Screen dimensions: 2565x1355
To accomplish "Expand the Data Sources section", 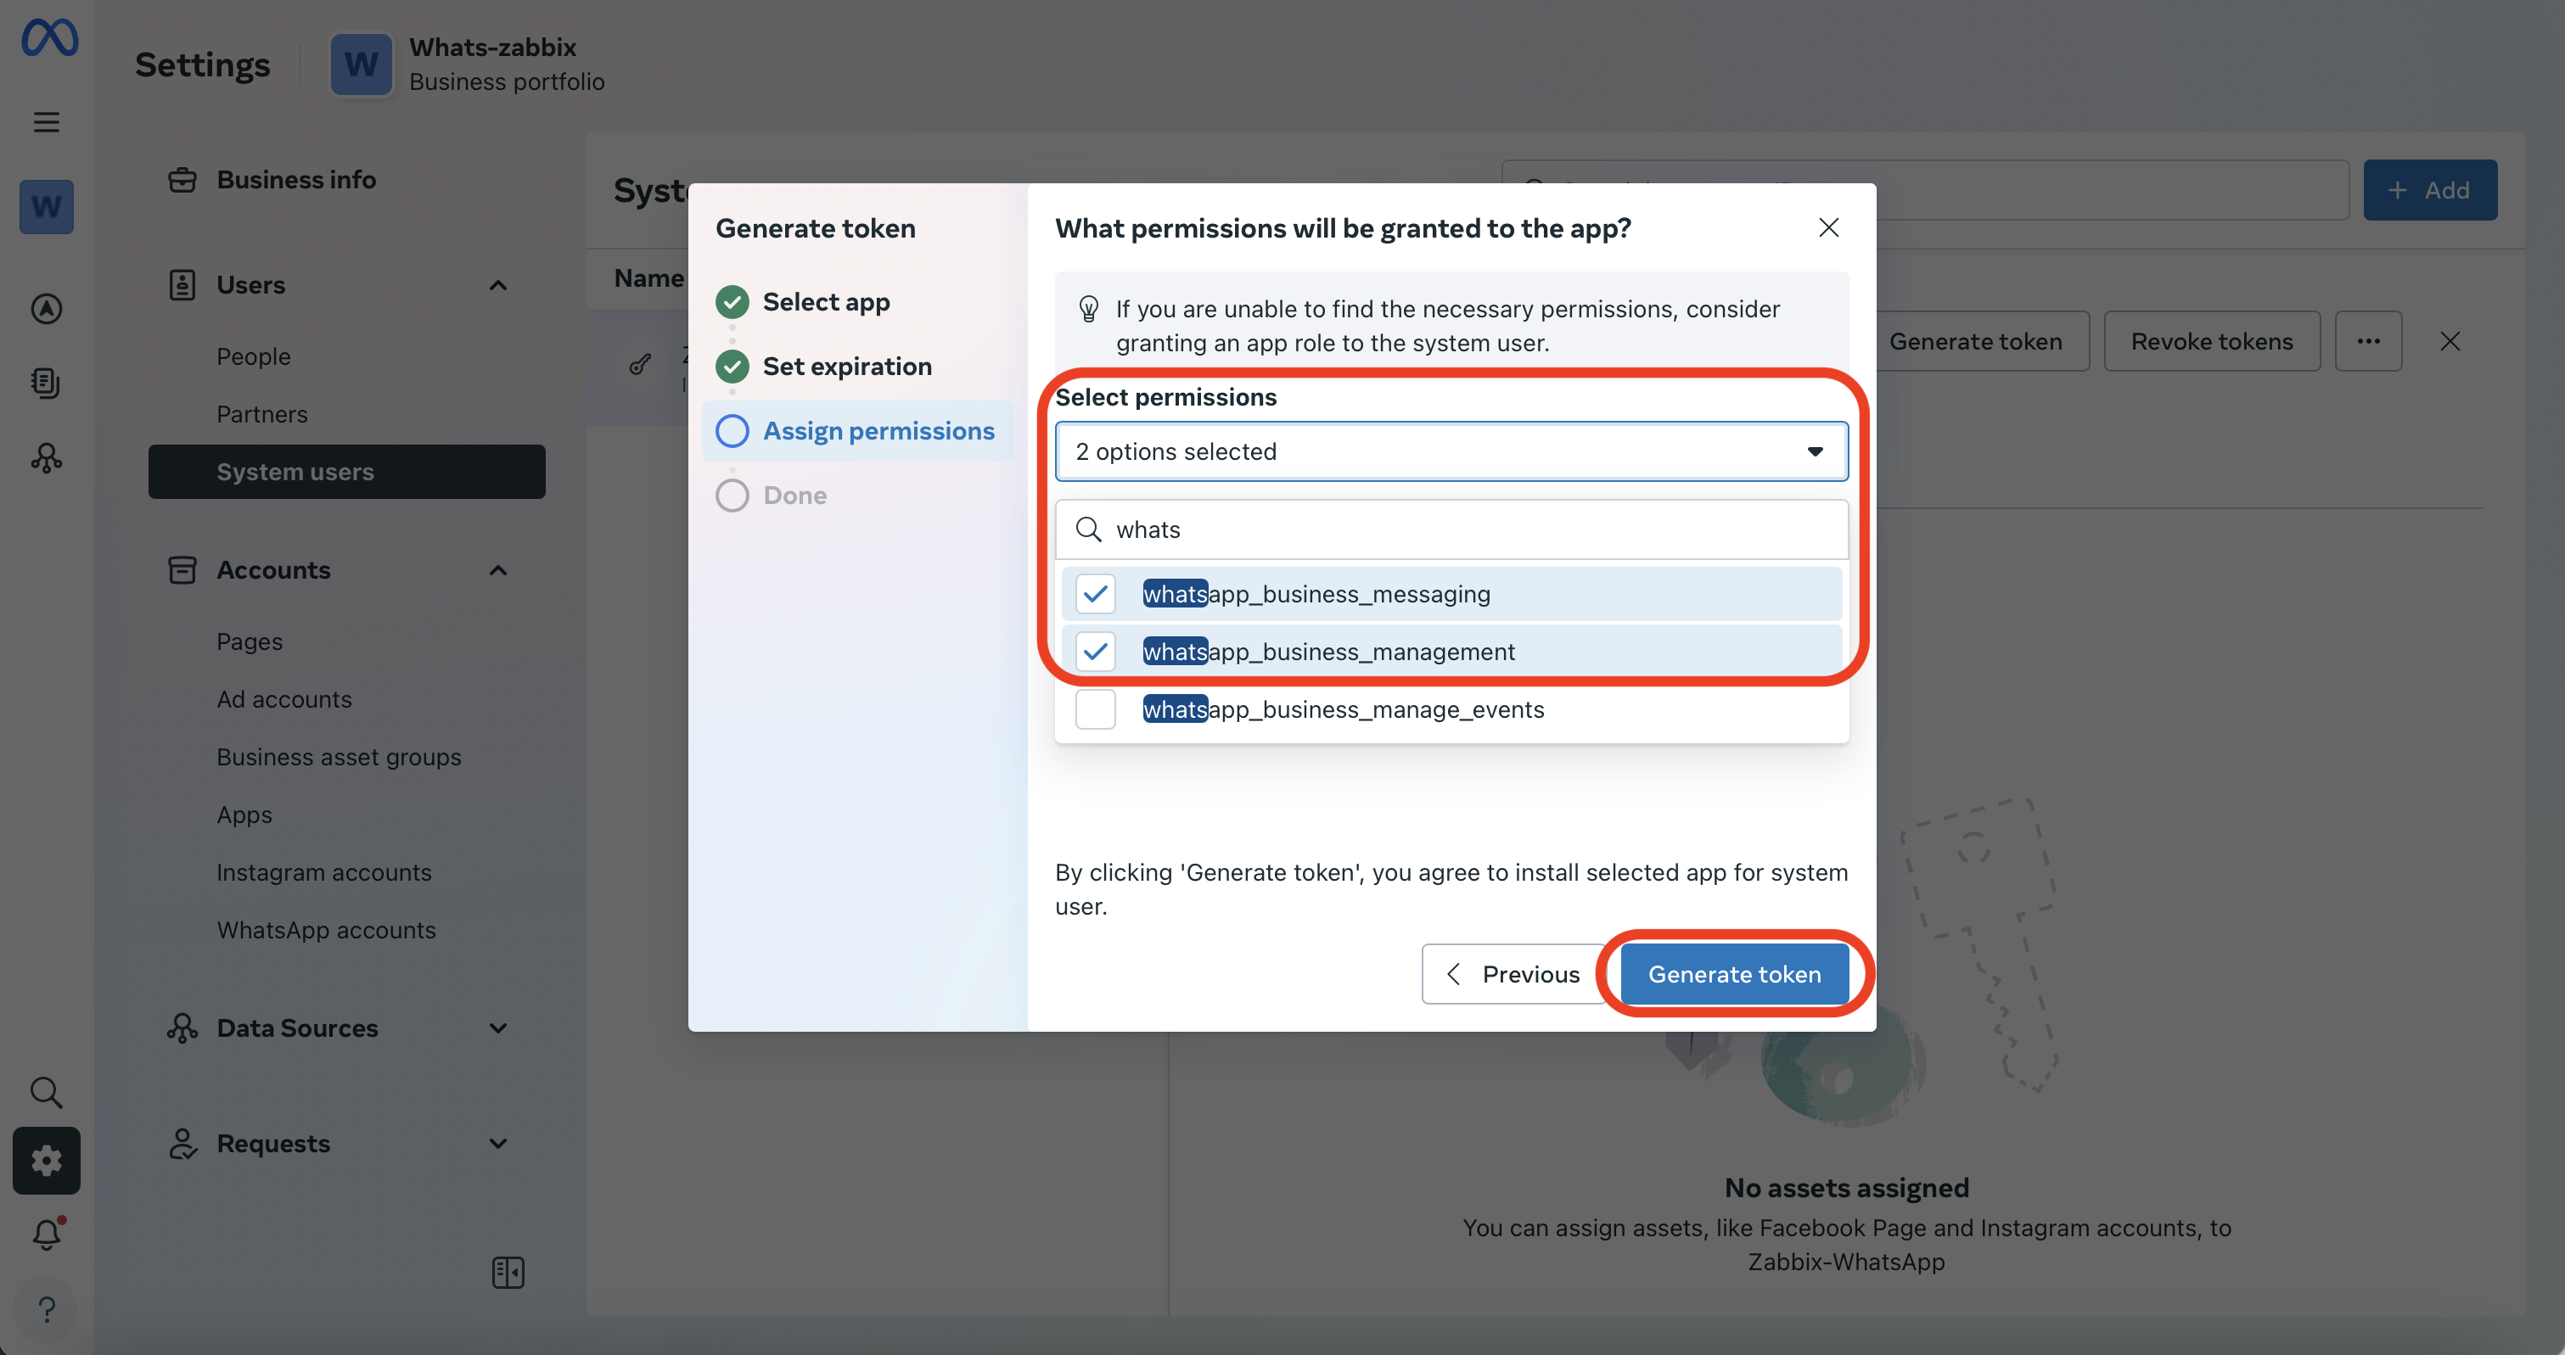I will coord(499,1028).
